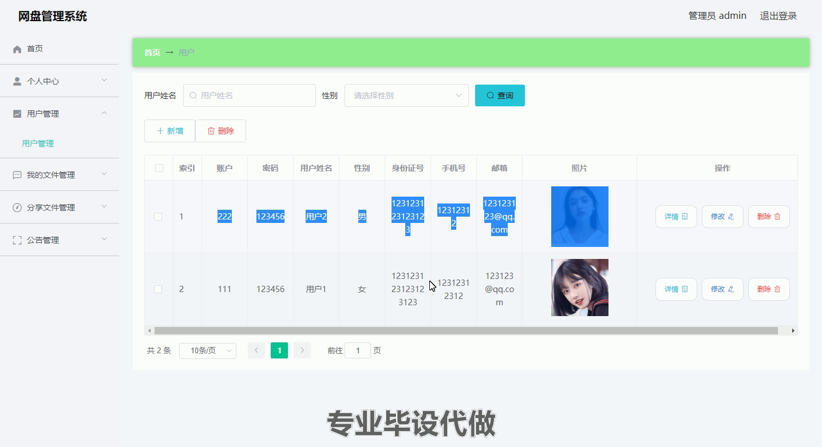Image resolution: width=822 pixels, height=447 pixels.
Task: Click the 新增 add button
Action: coord(169,131)
